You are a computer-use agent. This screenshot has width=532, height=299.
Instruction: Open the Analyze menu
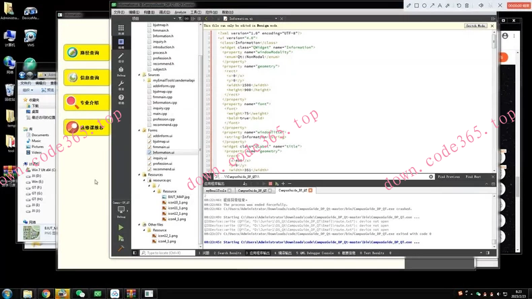180,12
